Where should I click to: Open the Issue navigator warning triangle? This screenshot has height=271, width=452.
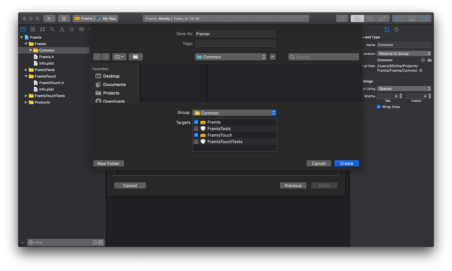pos(61,29)
